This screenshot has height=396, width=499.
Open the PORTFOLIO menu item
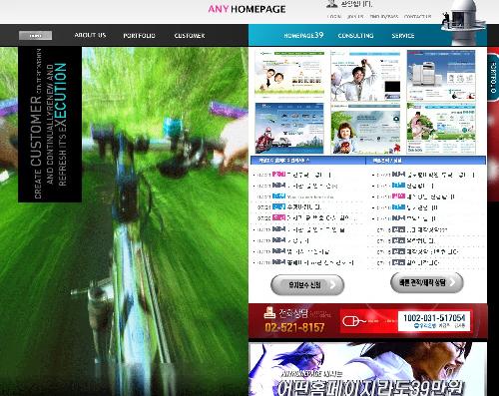tap(139, 36)
